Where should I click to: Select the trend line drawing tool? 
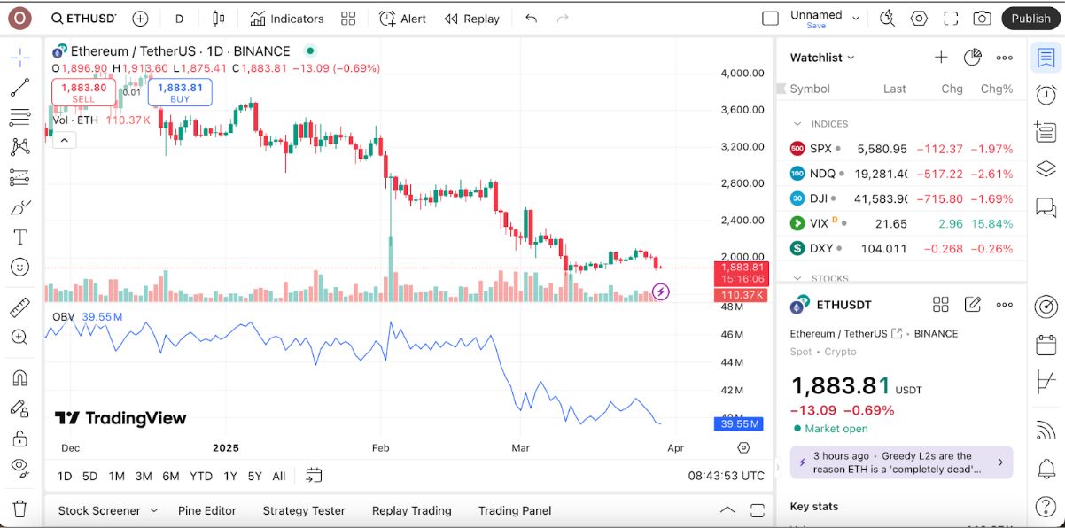19,88
